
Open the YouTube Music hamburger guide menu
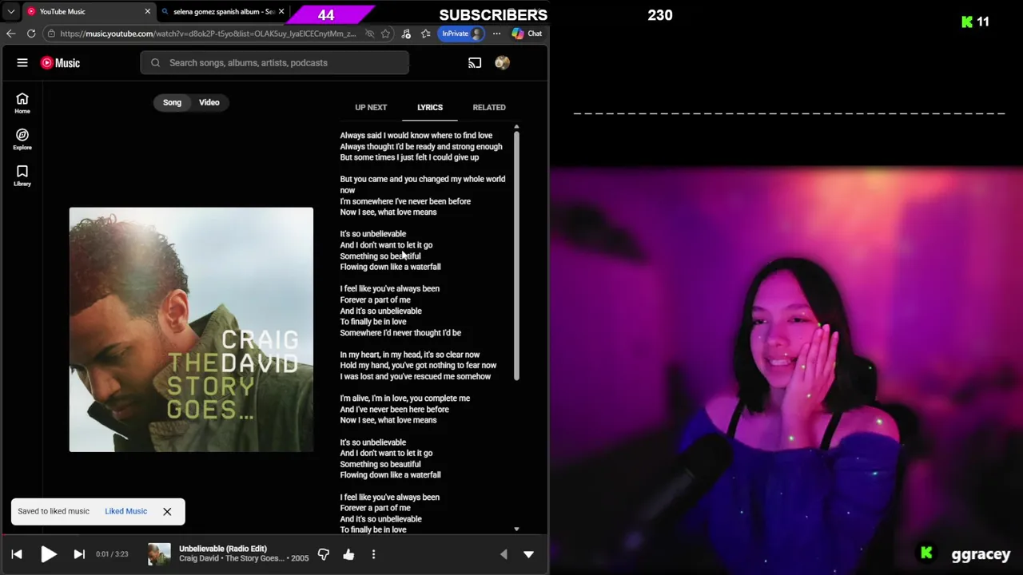(x=22, y=62)
